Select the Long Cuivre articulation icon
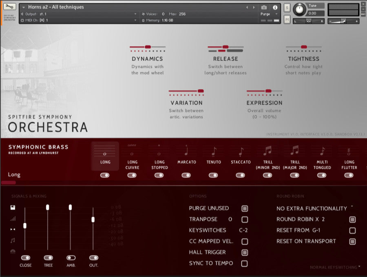367x277 pixels. tap(132, 150)
